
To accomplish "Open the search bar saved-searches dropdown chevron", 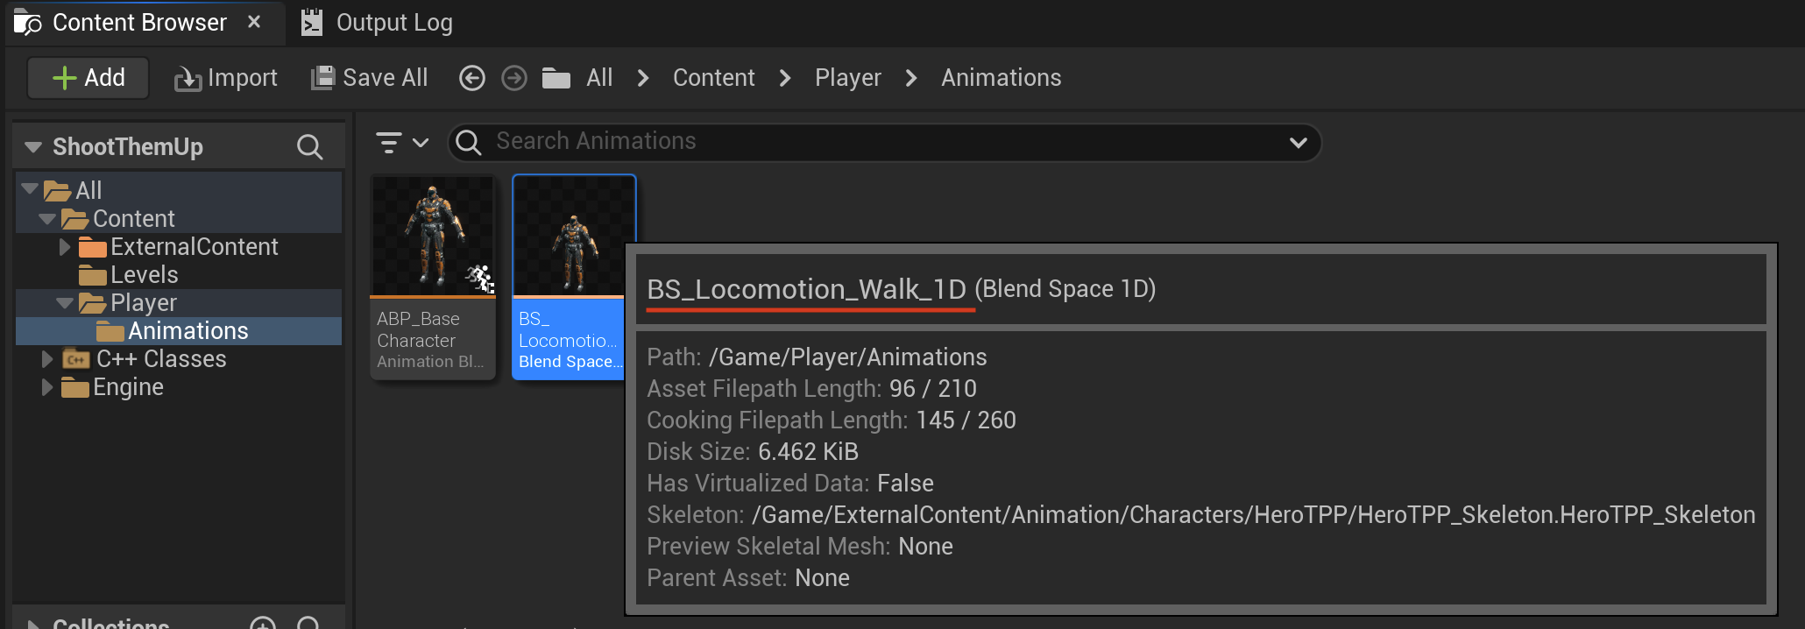I will [1298, 142].
